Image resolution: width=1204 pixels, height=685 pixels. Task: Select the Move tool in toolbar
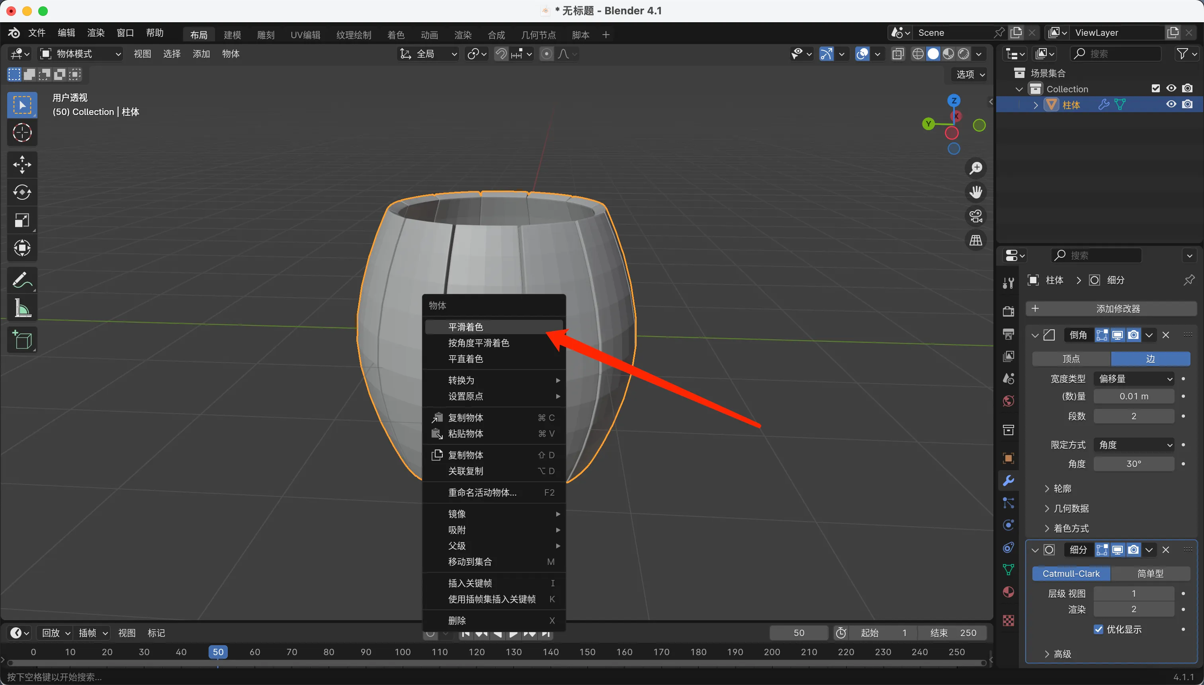pos(22,165)
